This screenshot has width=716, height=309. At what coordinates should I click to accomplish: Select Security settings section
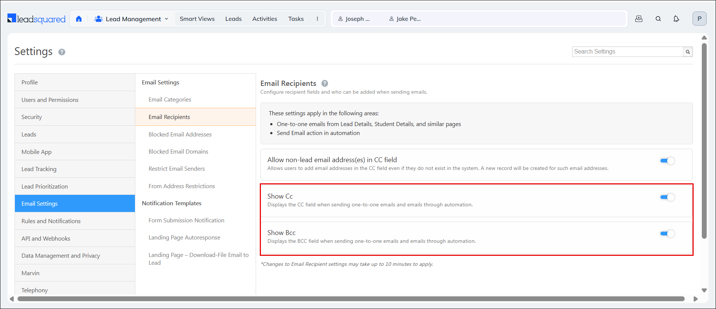[x=75, y=117]
